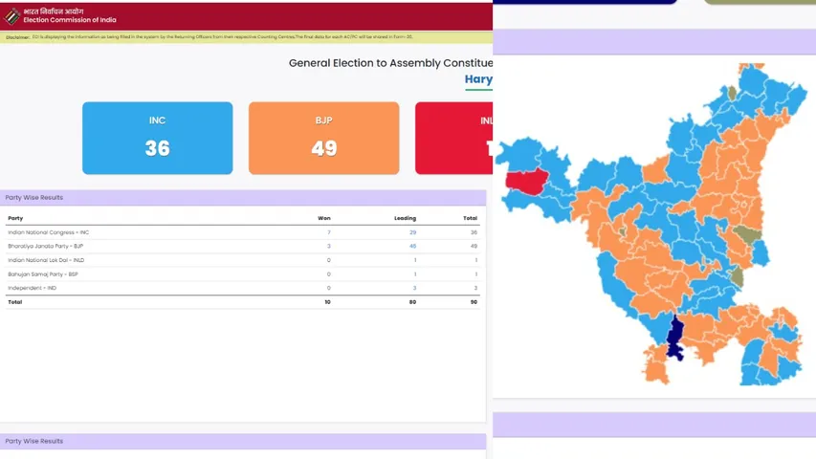Viewport: 816px width, 459px height.
Task: Open the INC 36 result card
Action: [x=157, y=138]
